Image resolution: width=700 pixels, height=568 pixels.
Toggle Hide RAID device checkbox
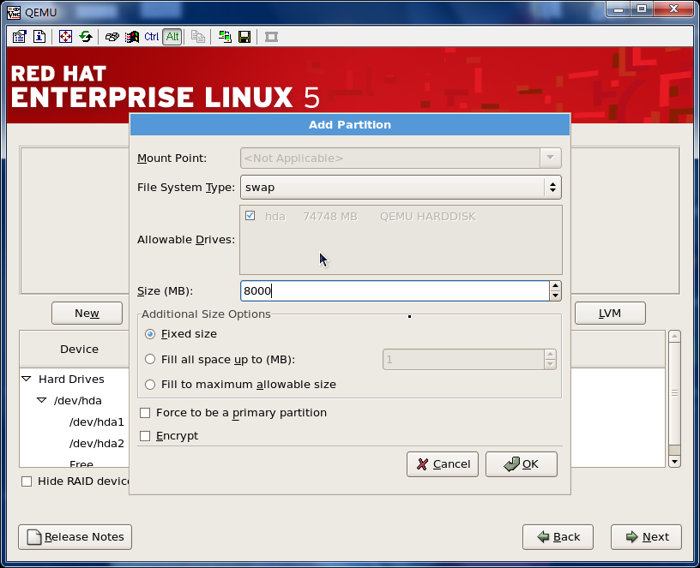[27, 481]
